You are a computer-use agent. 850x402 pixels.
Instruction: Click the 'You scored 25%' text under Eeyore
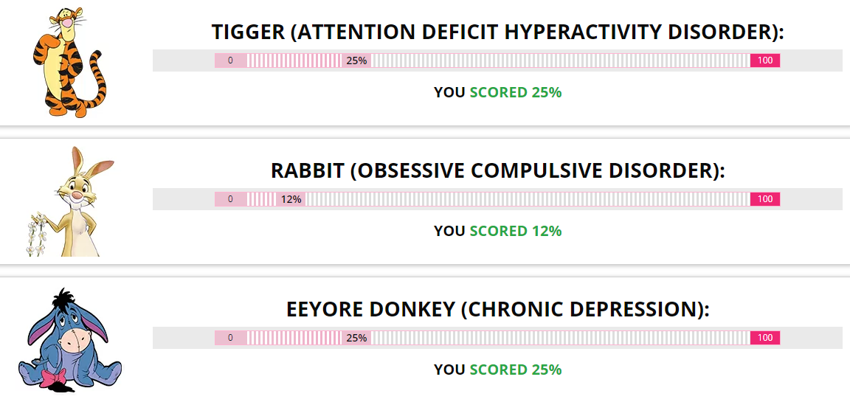click(x=497, y=370)
